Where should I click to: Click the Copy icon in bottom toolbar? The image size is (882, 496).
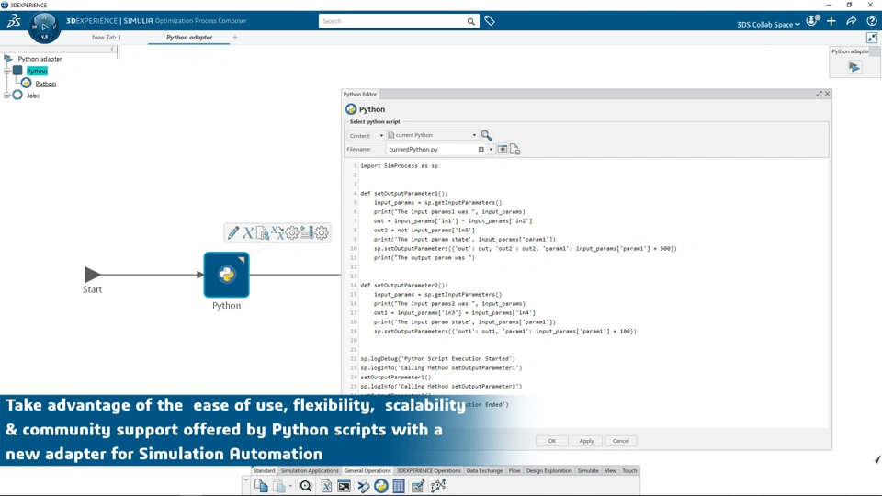click(261, 486)
